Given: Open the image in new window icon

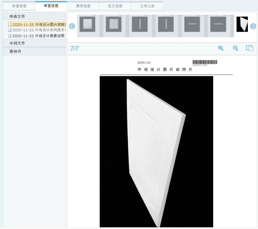Looking at the screenshot, I should [250, 48].
